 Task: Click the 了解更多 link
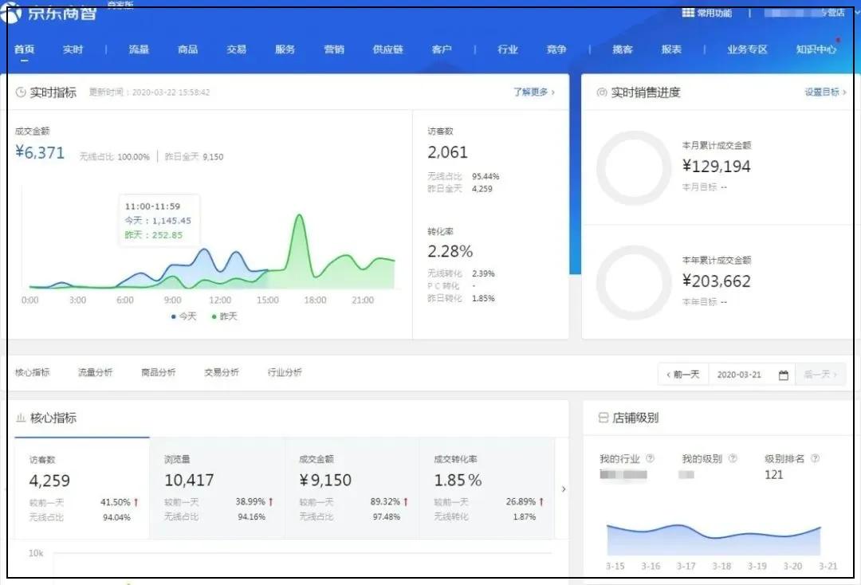click(530, 92)
